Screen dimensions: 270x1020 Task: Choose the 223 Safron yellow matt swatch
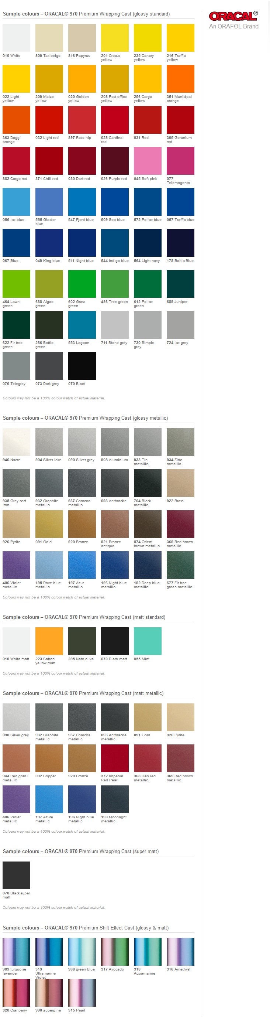tap(49, 641)
